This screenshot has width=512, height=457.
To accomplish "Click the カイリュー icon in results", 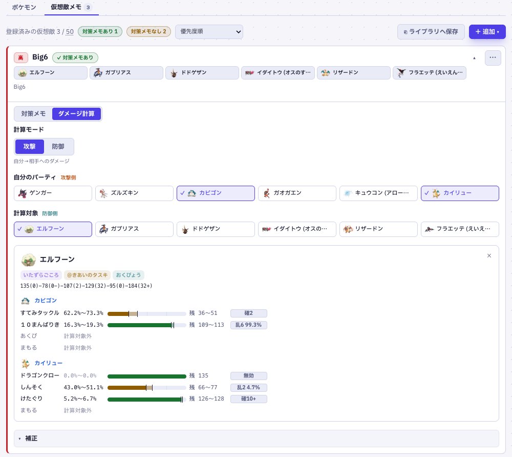I will [26, 364].
